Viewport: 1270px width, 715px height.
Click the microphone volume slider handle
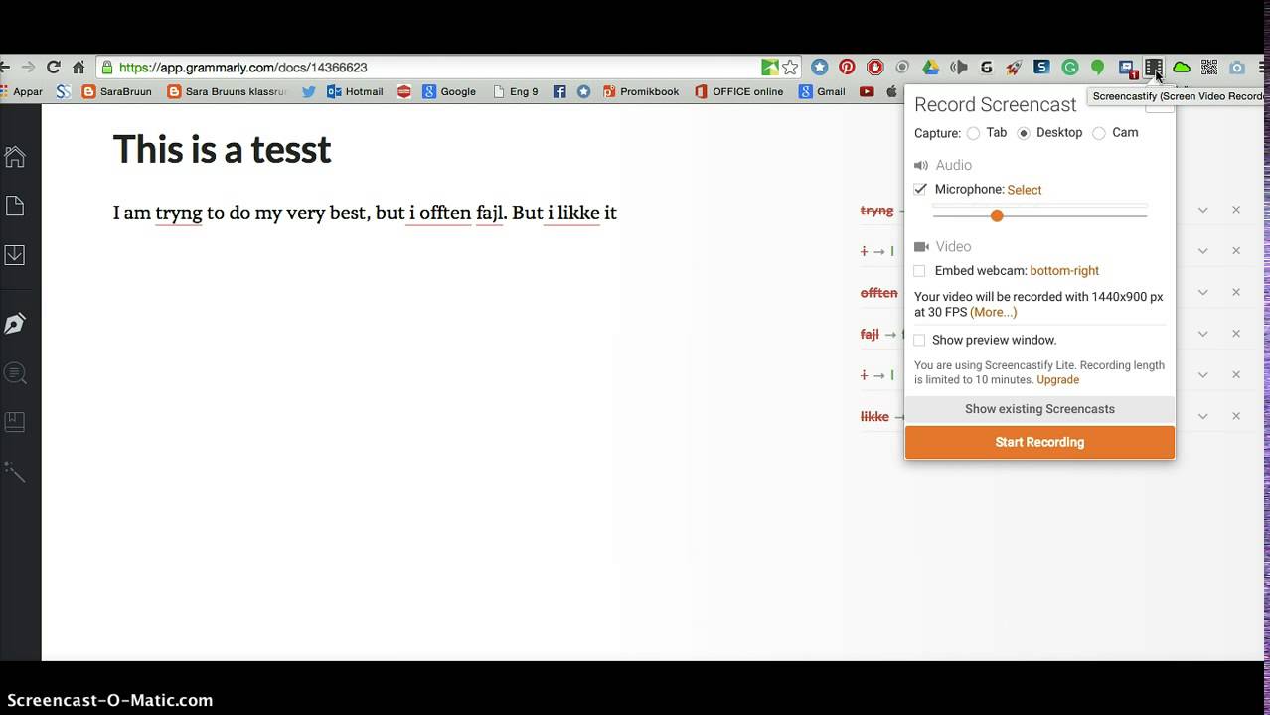[x=997, y=215]
